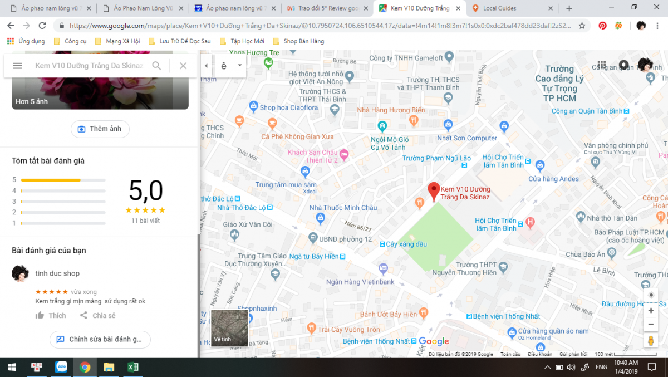Open 'Điều khoản' terms link on map

[540, 354]
